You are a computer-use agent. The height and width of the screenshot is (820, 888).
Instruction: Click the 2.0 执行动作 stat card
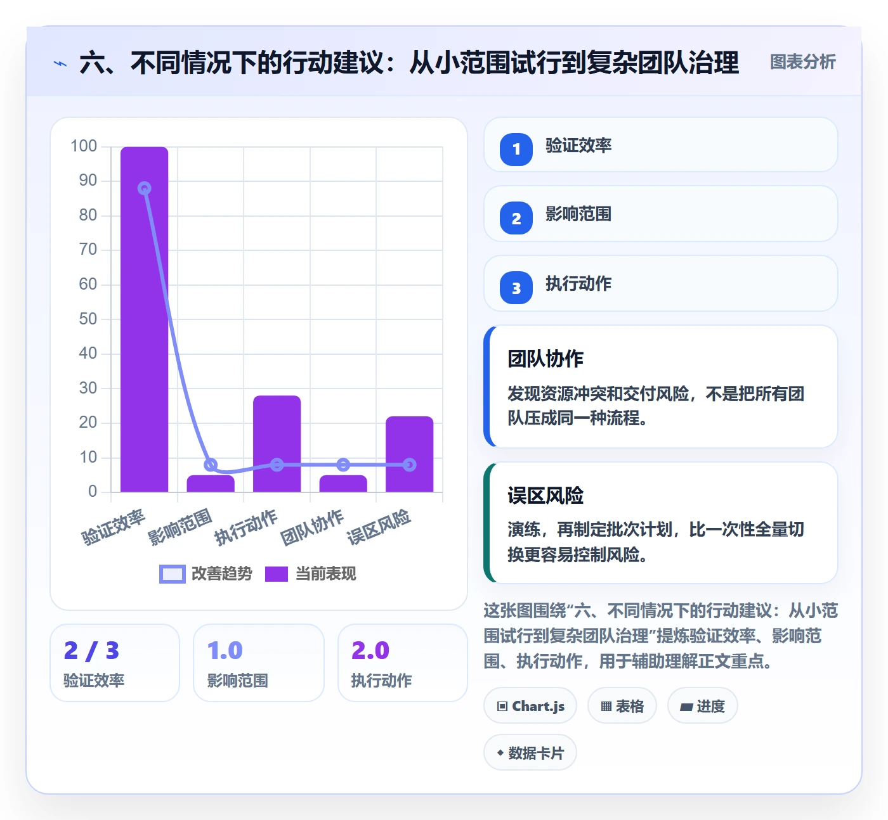pos(403,663)
